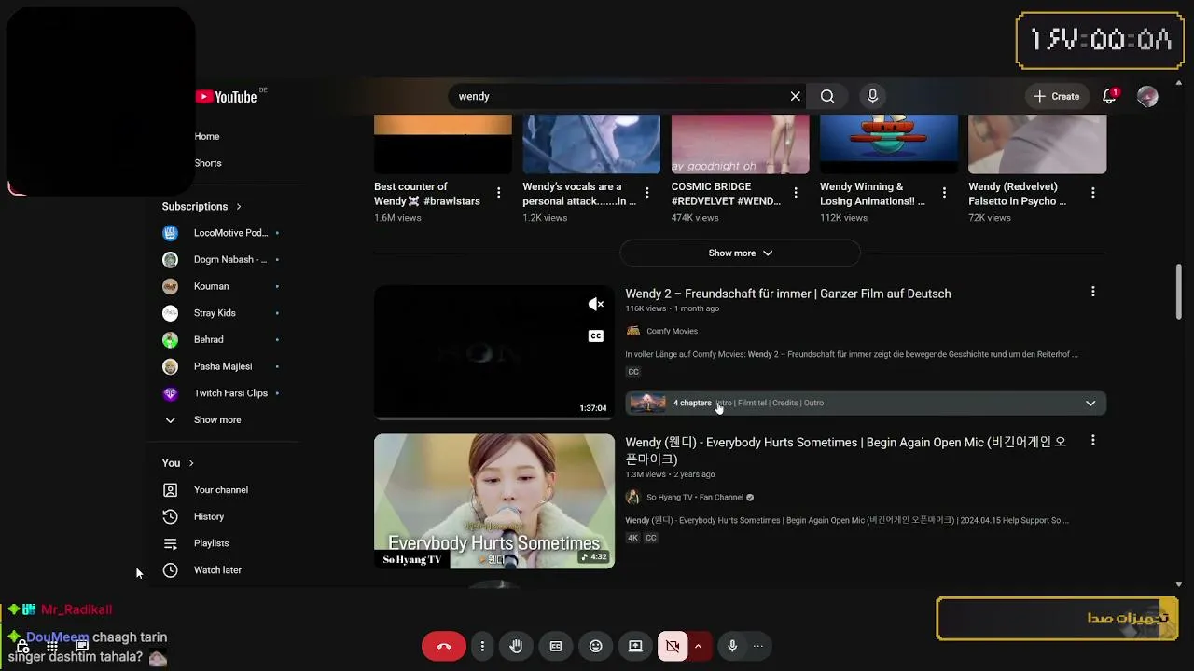The height and width of the screenshot is (671, 1194).
Task: Play the Everybody Hurts Sometimes thumbnail
Action: point(494,501)
